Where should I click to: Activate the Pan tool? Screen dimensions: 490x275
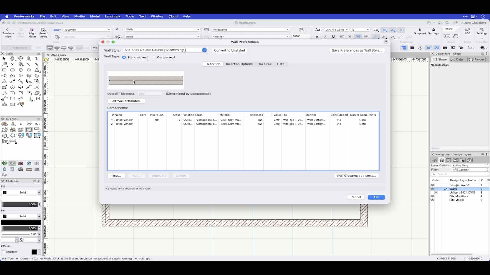13,58
